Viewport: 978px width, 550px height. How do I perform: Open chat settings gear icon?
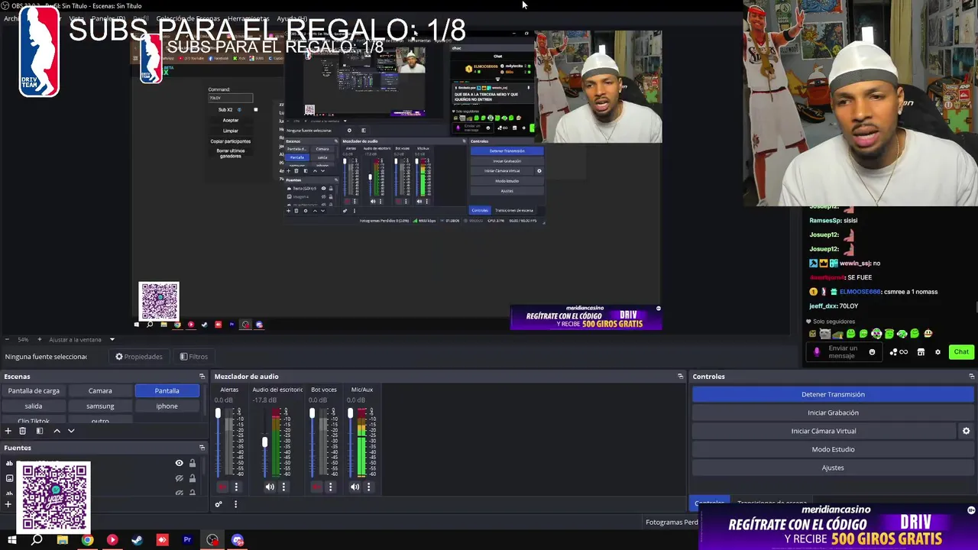pyautogui.click(x=938, y=352)
